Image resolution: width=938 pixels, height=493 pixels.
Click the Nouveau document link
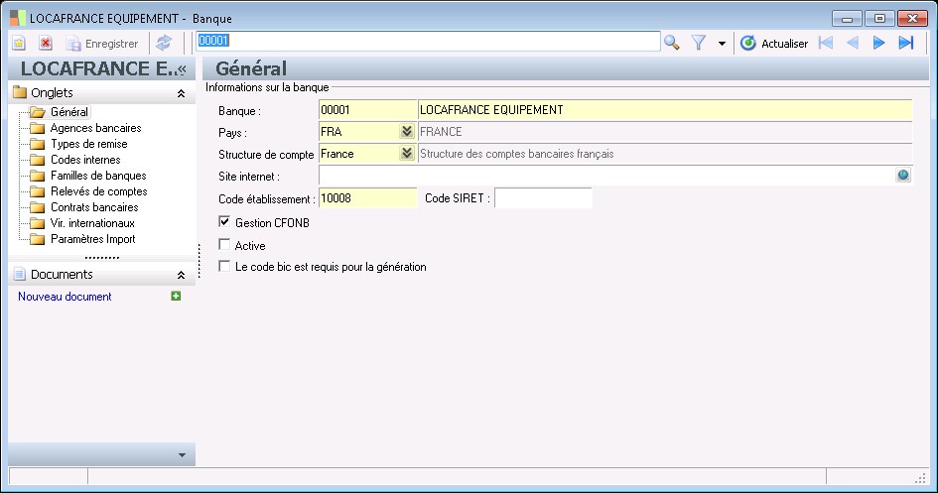click(x=65, y=297)
